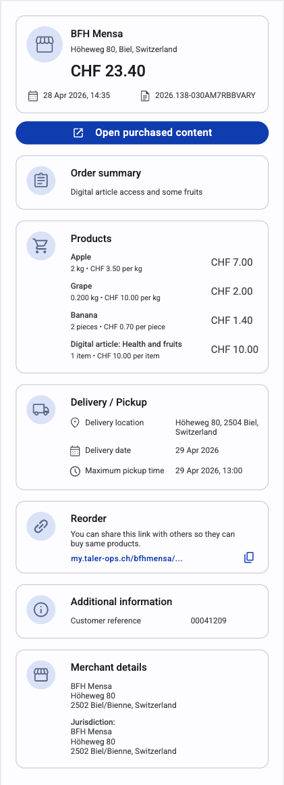Click the document icon beside the order ID

pyautogui.click(x=145, y=95)
